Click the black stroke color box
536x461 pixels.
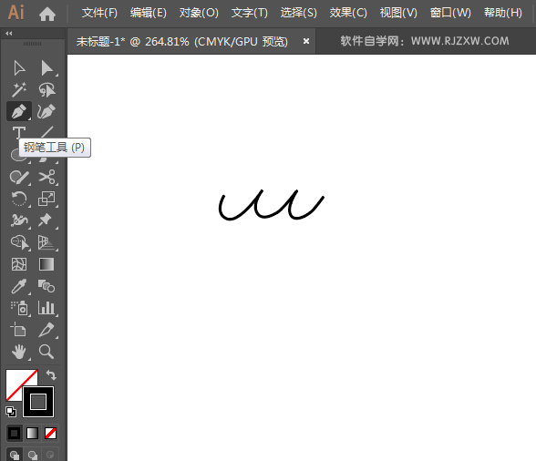click(38, 402)
